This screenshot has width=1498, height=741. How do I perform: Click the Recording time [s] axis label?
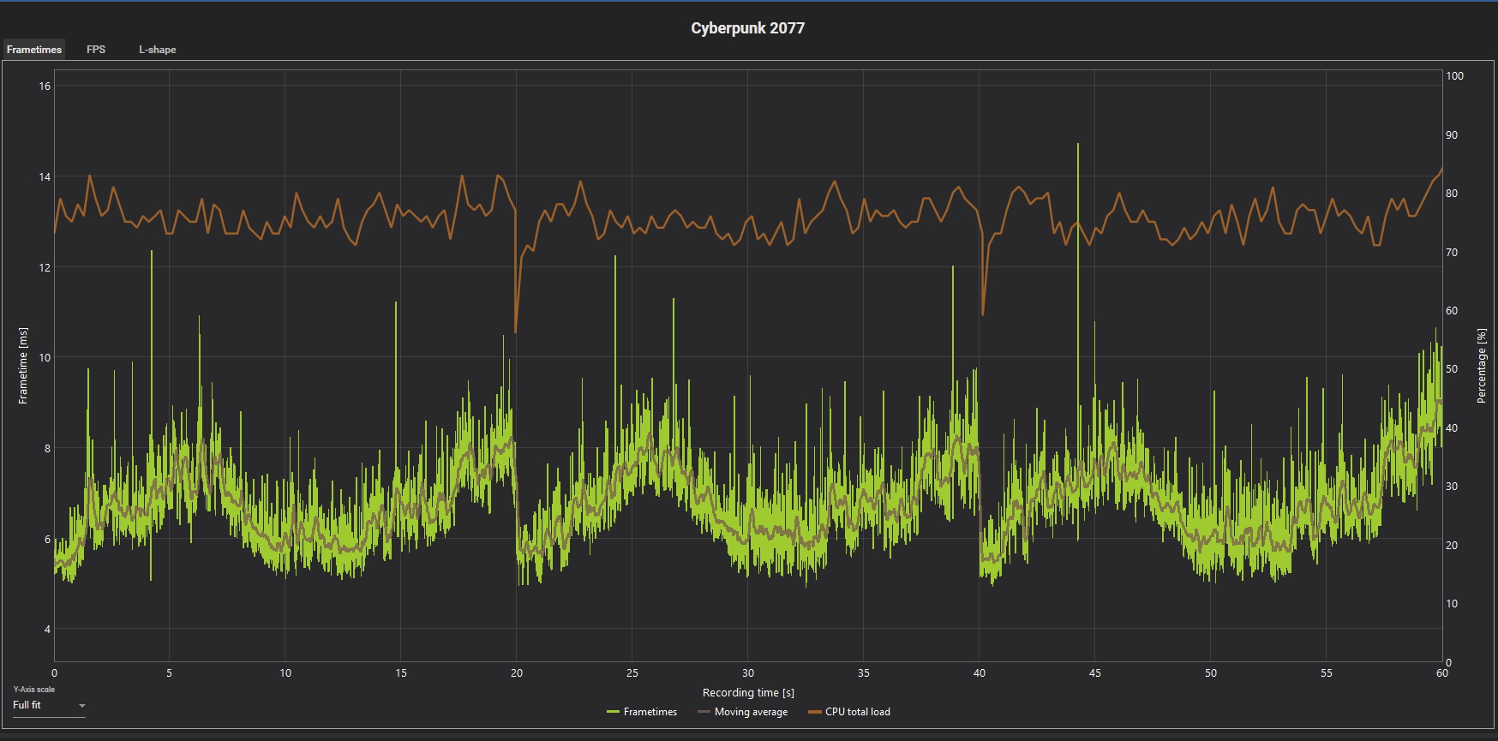point(748,692)
